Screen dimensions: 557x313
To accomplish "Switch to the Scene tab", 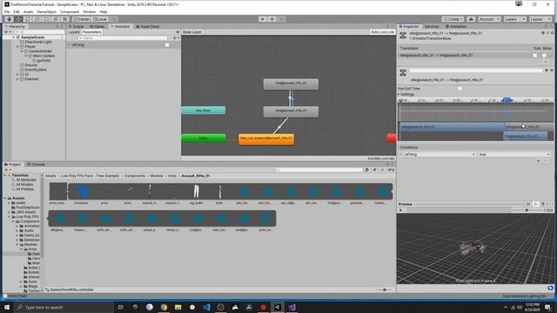I will click(x=77, y=26).
